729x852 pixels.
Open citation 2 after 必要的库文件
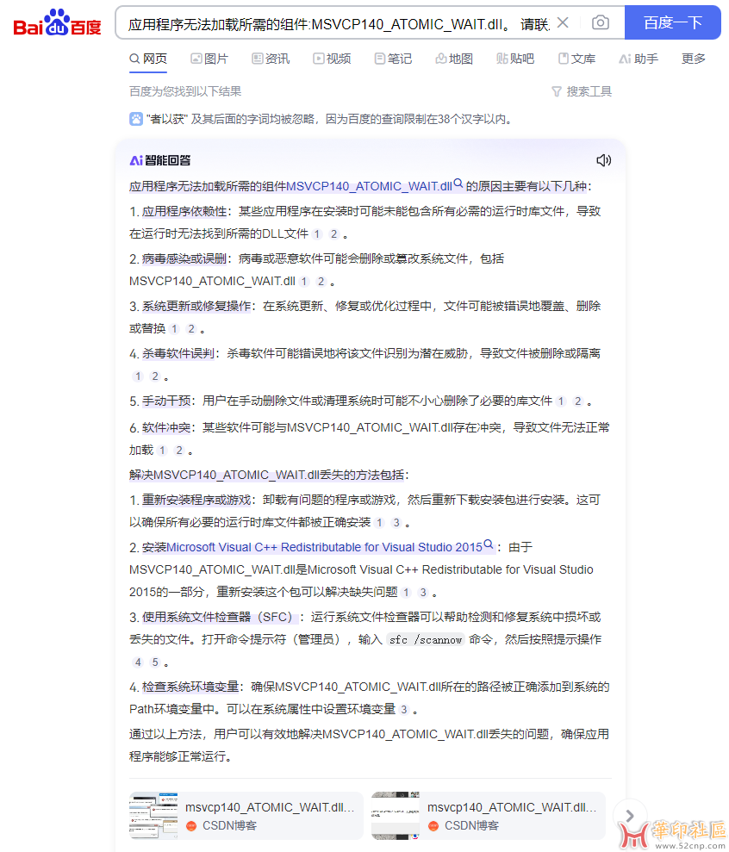click(x=578, y=401)
